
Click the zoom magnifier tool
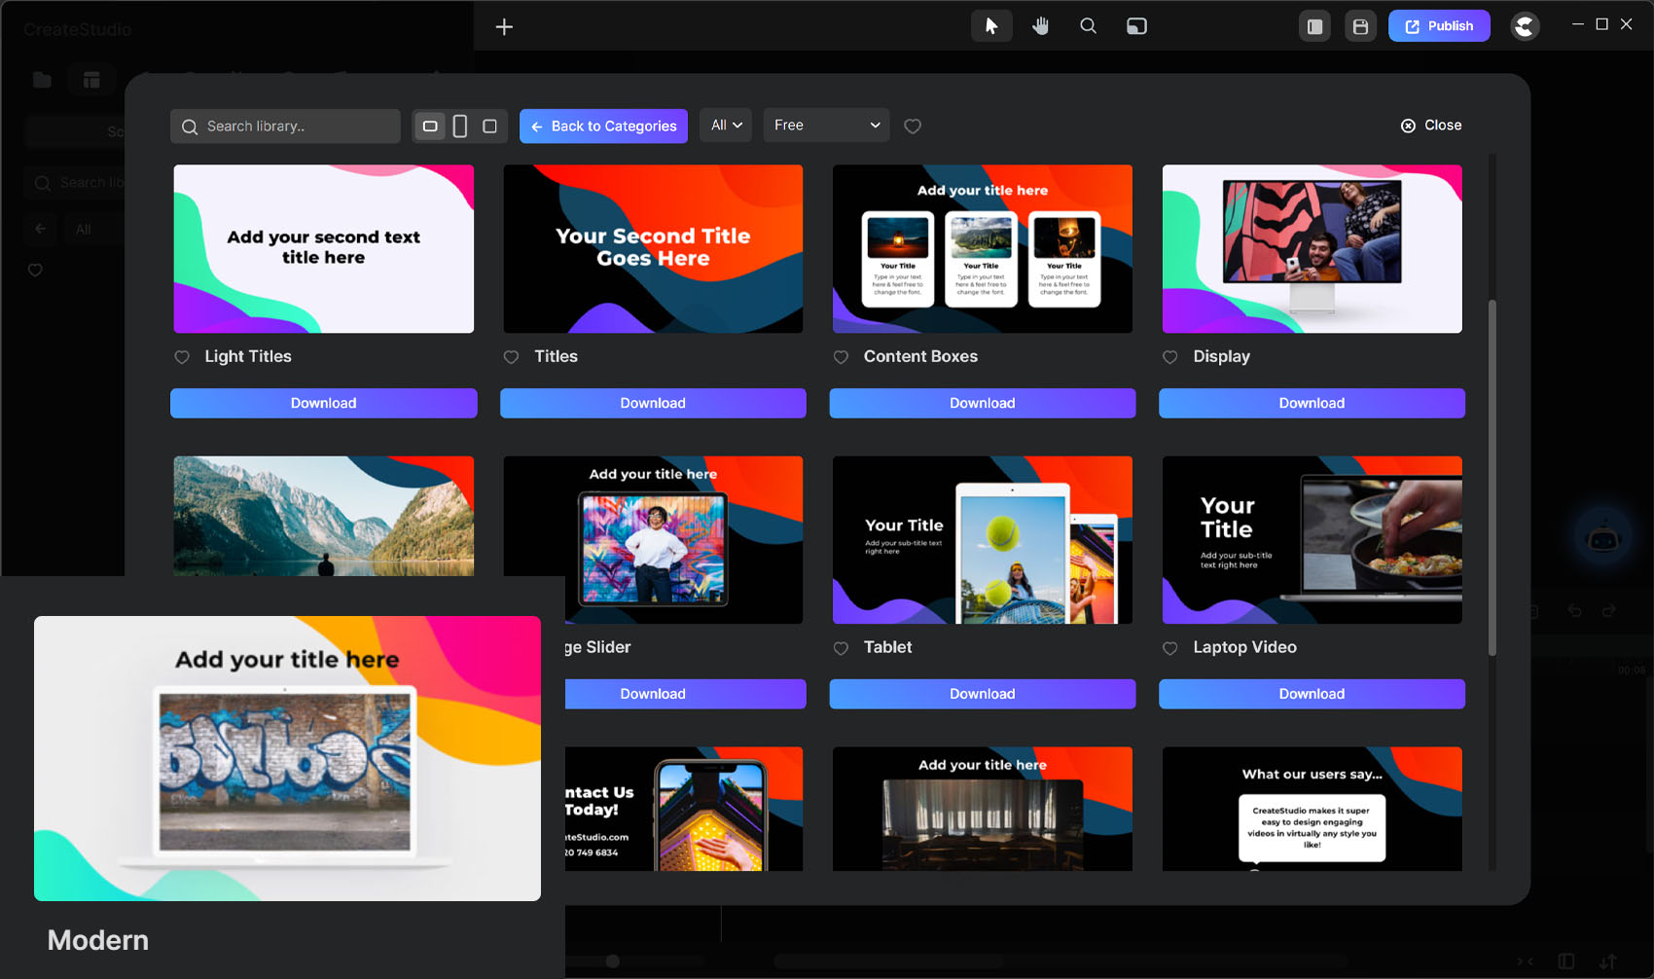[1088, 26]
